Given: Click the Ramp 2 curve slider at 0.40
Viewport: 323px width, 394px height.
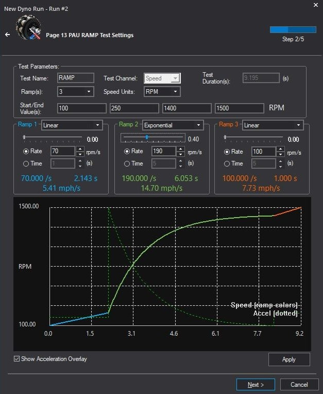Looking at the screenshot, I should [153, 138].
